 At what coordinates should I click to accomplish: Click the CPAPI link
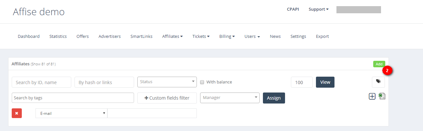pos(293,9)
